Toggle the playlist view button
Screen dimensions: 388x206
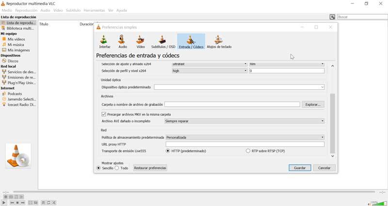coord(43,203)
